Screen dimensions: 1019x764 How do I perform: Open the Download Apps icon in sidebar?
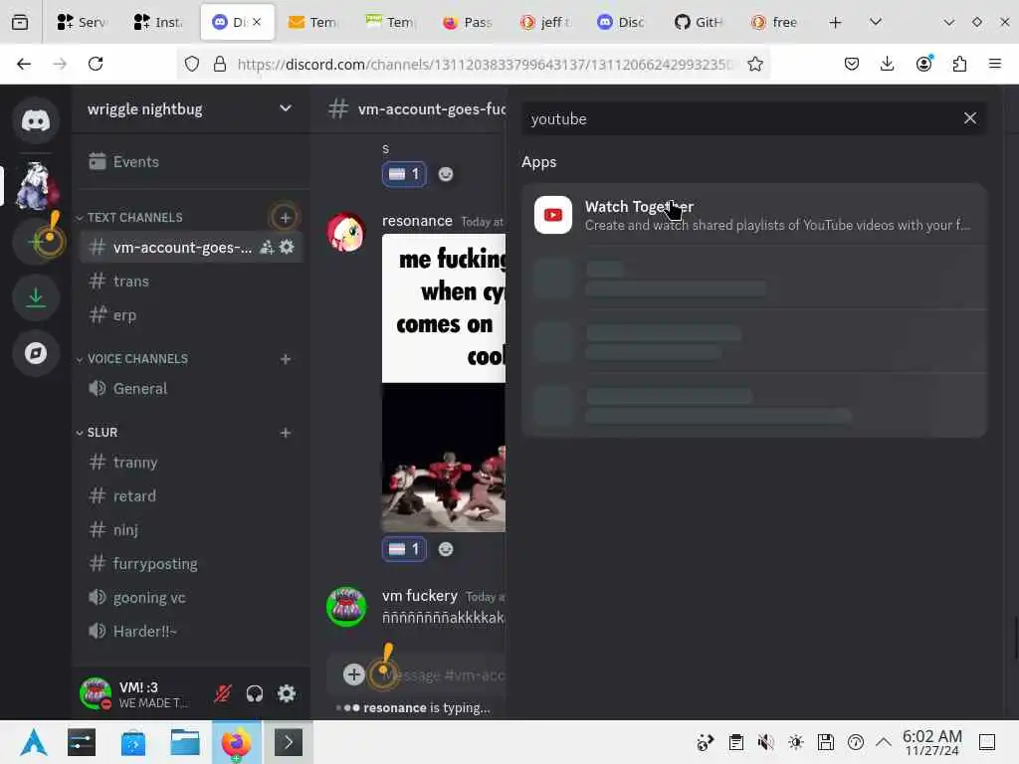36,297
